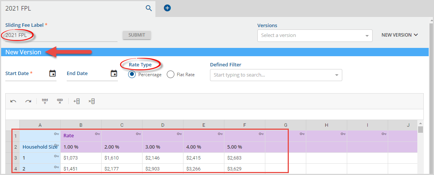Expand the NEW VERSION menu
Viewport: 434px width, 175px height.
pyautogui.click(x=400, y=35)
